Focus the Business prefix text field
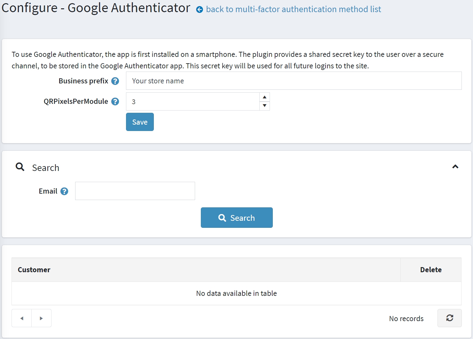Image resolution: width=473 pixels, height=339 pixels. pos(293,81)
